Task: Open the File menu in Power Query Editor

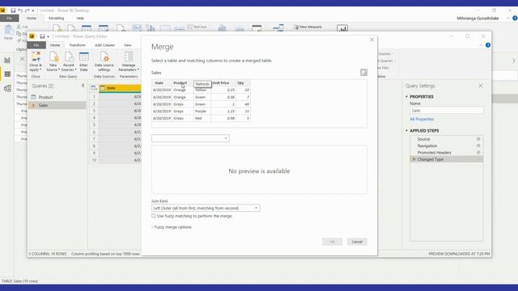Action: click(x=36, y=45)
